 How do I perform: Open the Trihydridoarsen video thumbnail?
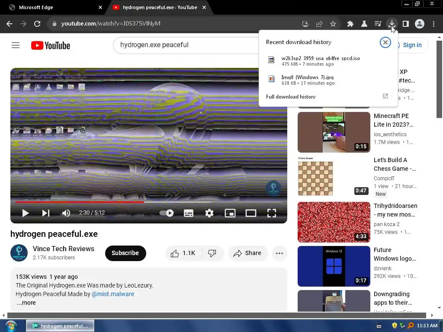334,222
